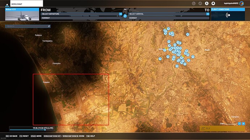This screenshot has height=140, width=250.
Task: Click GO BACK in the bottom bar
Action: click(12, 136)
